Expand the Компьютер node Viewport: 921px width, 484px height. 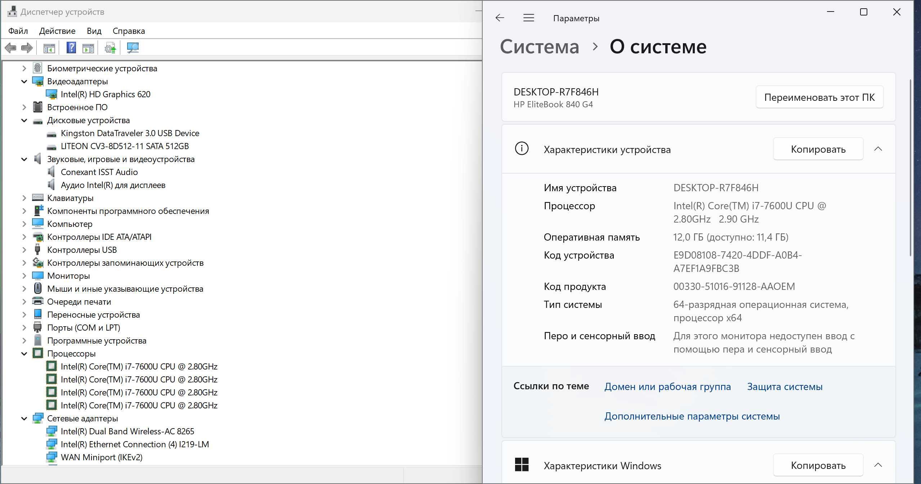24,224
